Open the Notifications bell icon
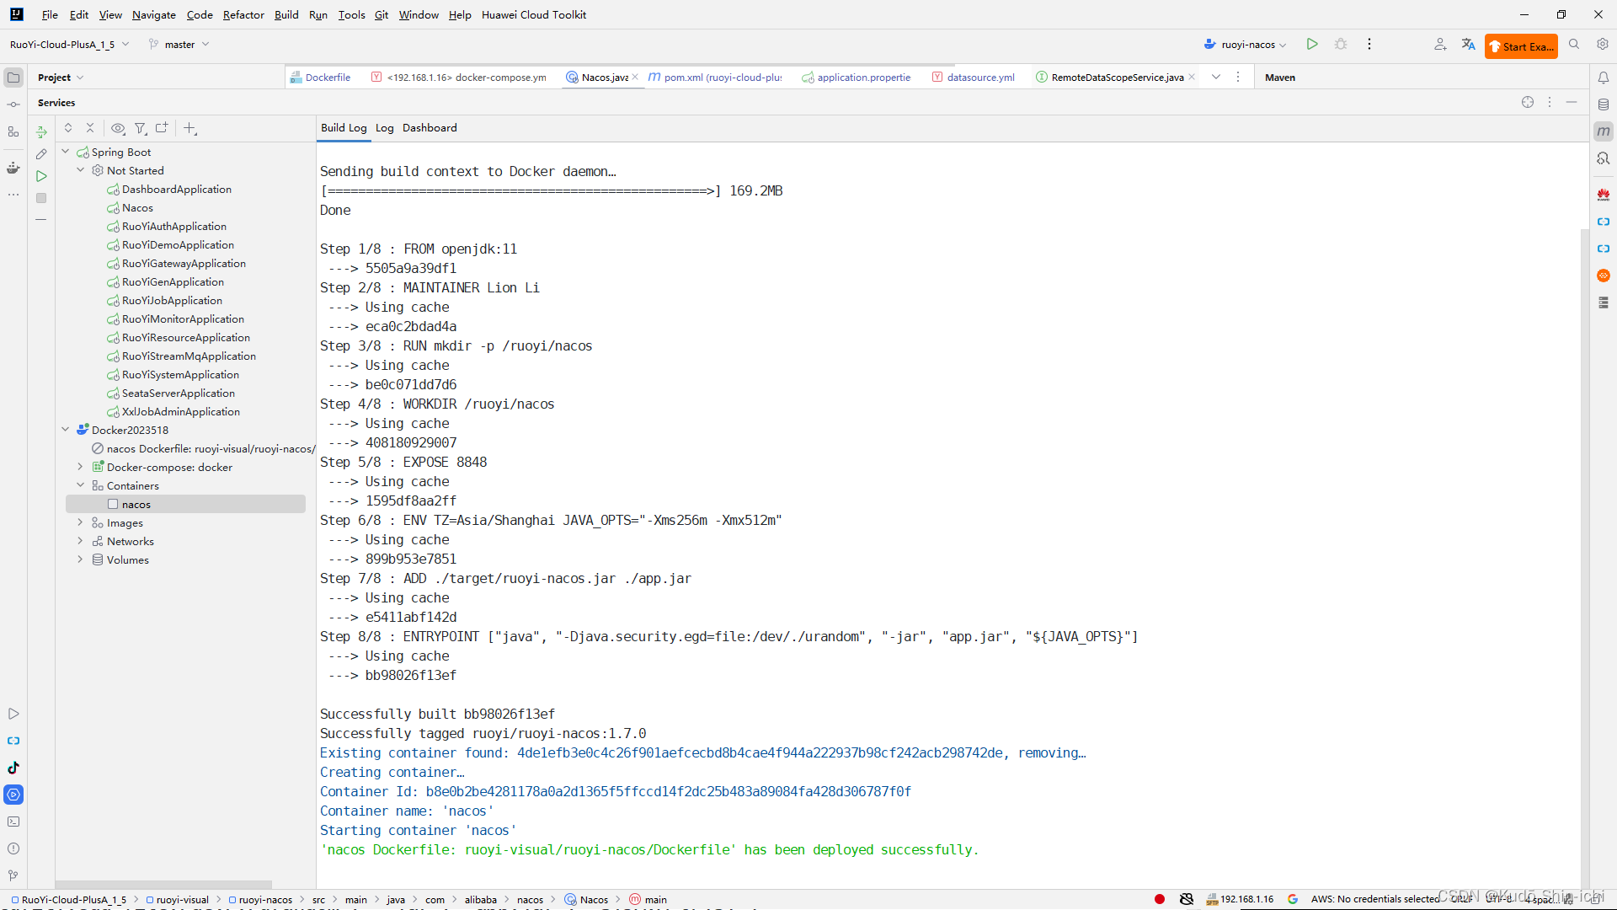The image size is (1617, 910). coord(1603,78)
